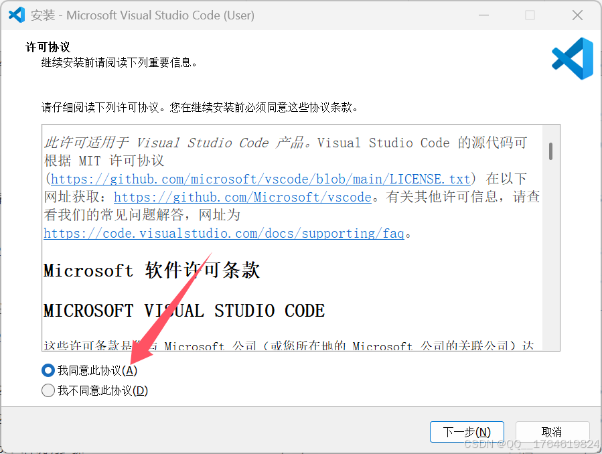The image size is (602, 454).
Task: Open the github.com/Microsoft/vscode link
Action: (242, 197)
